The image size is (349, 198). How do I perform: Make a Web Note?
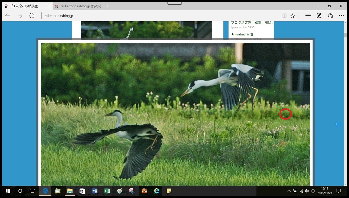point(319,16)
